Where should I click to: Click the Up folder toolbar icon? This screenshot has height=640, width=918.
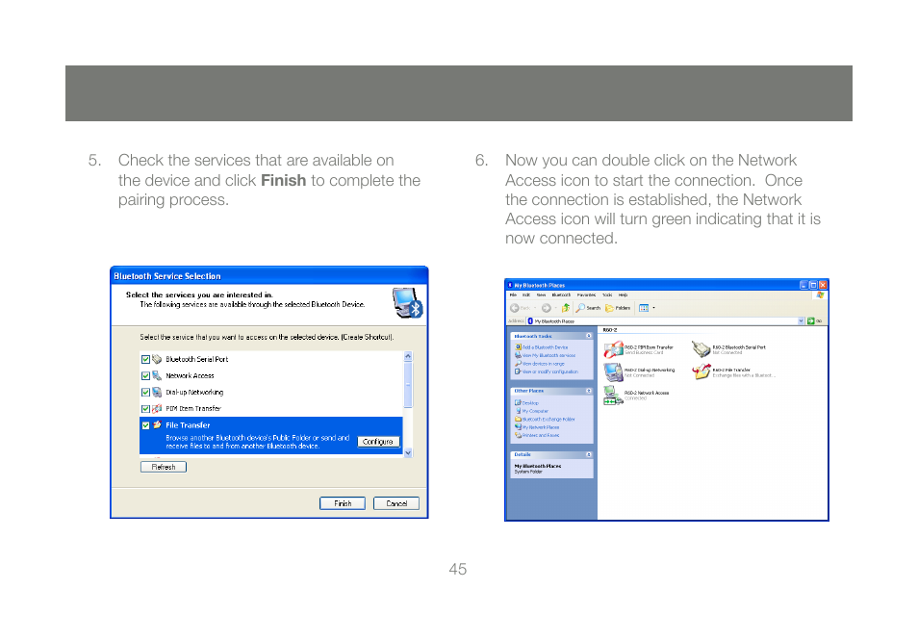566,308
